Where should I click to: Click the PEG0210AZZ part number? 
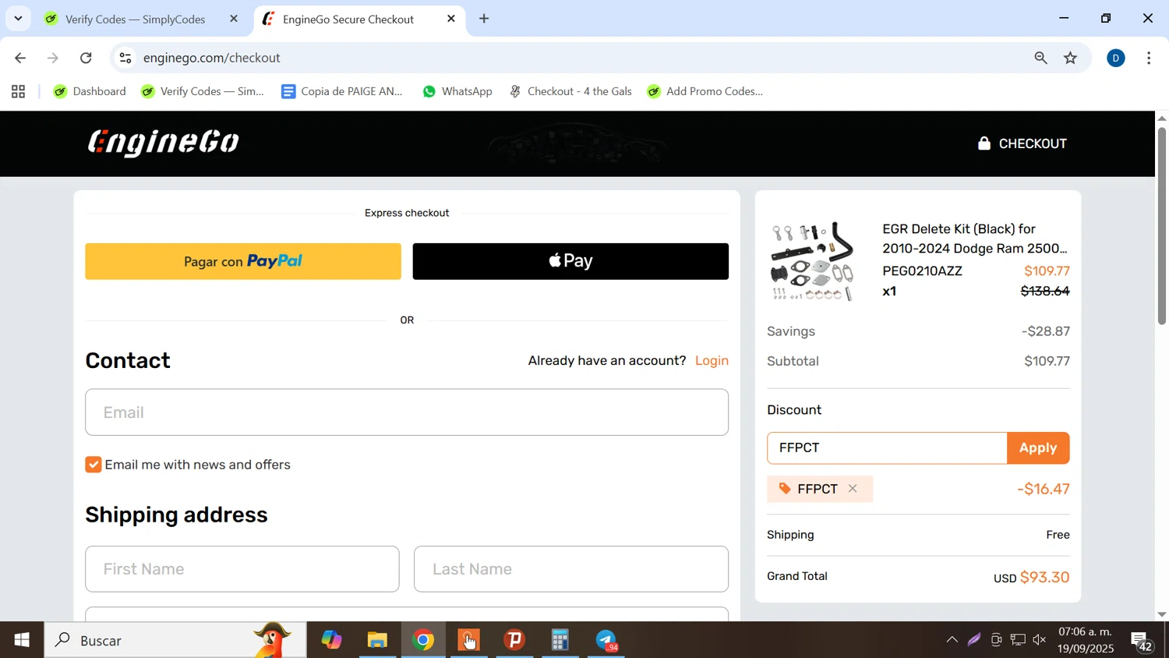pos(922,271)
